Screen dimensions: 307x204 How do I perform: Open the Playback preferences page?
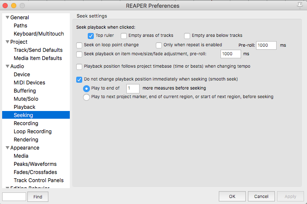point(24,107)
